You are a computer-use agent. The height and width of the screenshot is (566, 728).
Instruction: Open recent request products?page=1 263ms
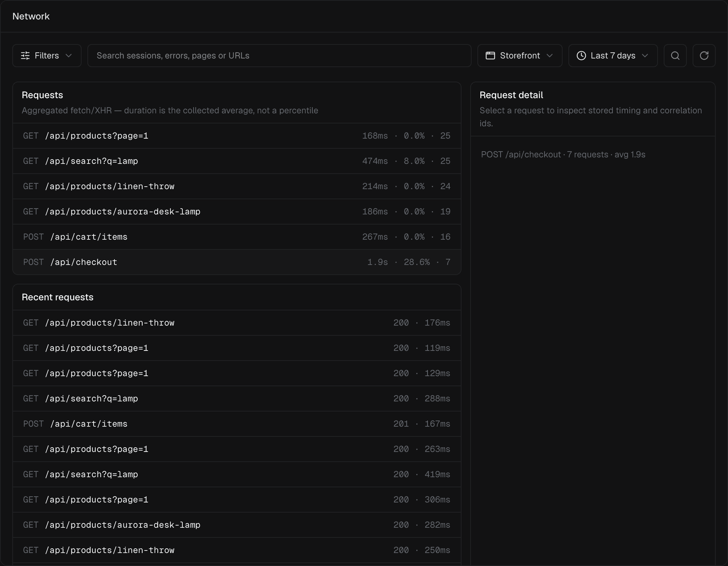[237, 449]
